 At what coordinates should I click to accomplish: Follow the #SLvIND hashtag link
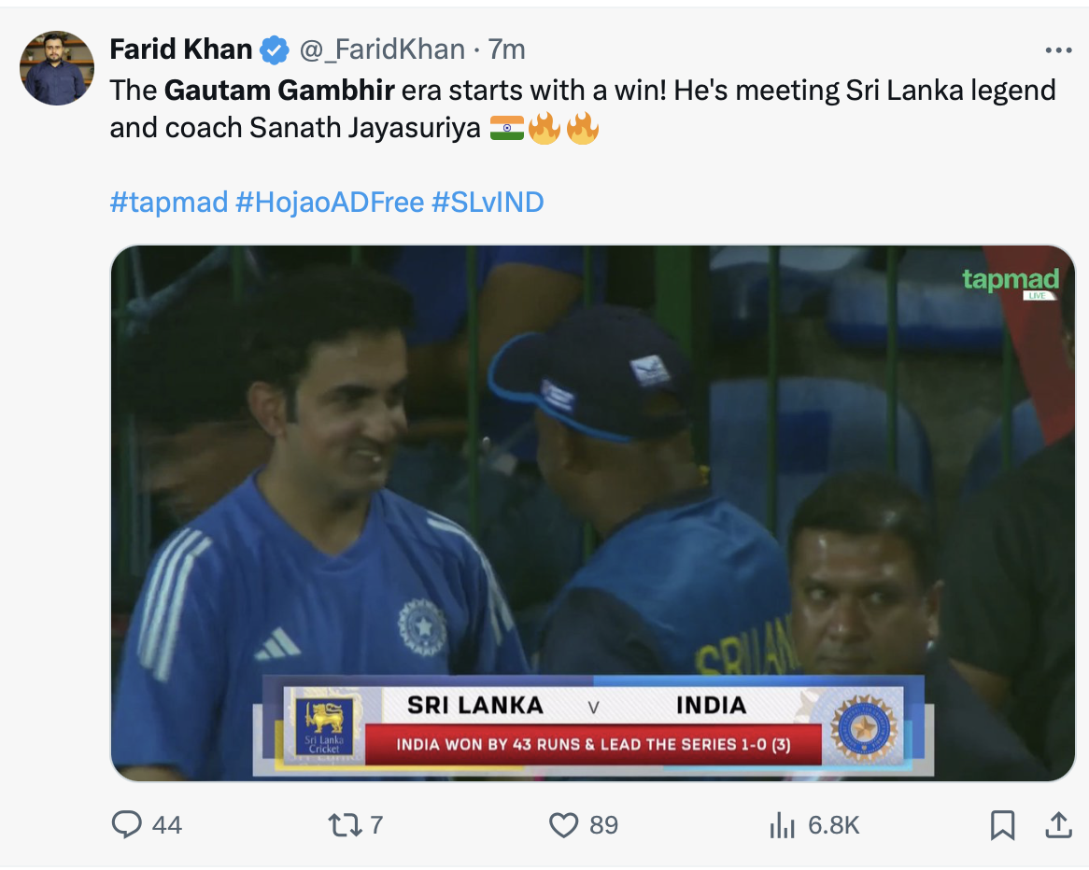(x=488, y=201)
